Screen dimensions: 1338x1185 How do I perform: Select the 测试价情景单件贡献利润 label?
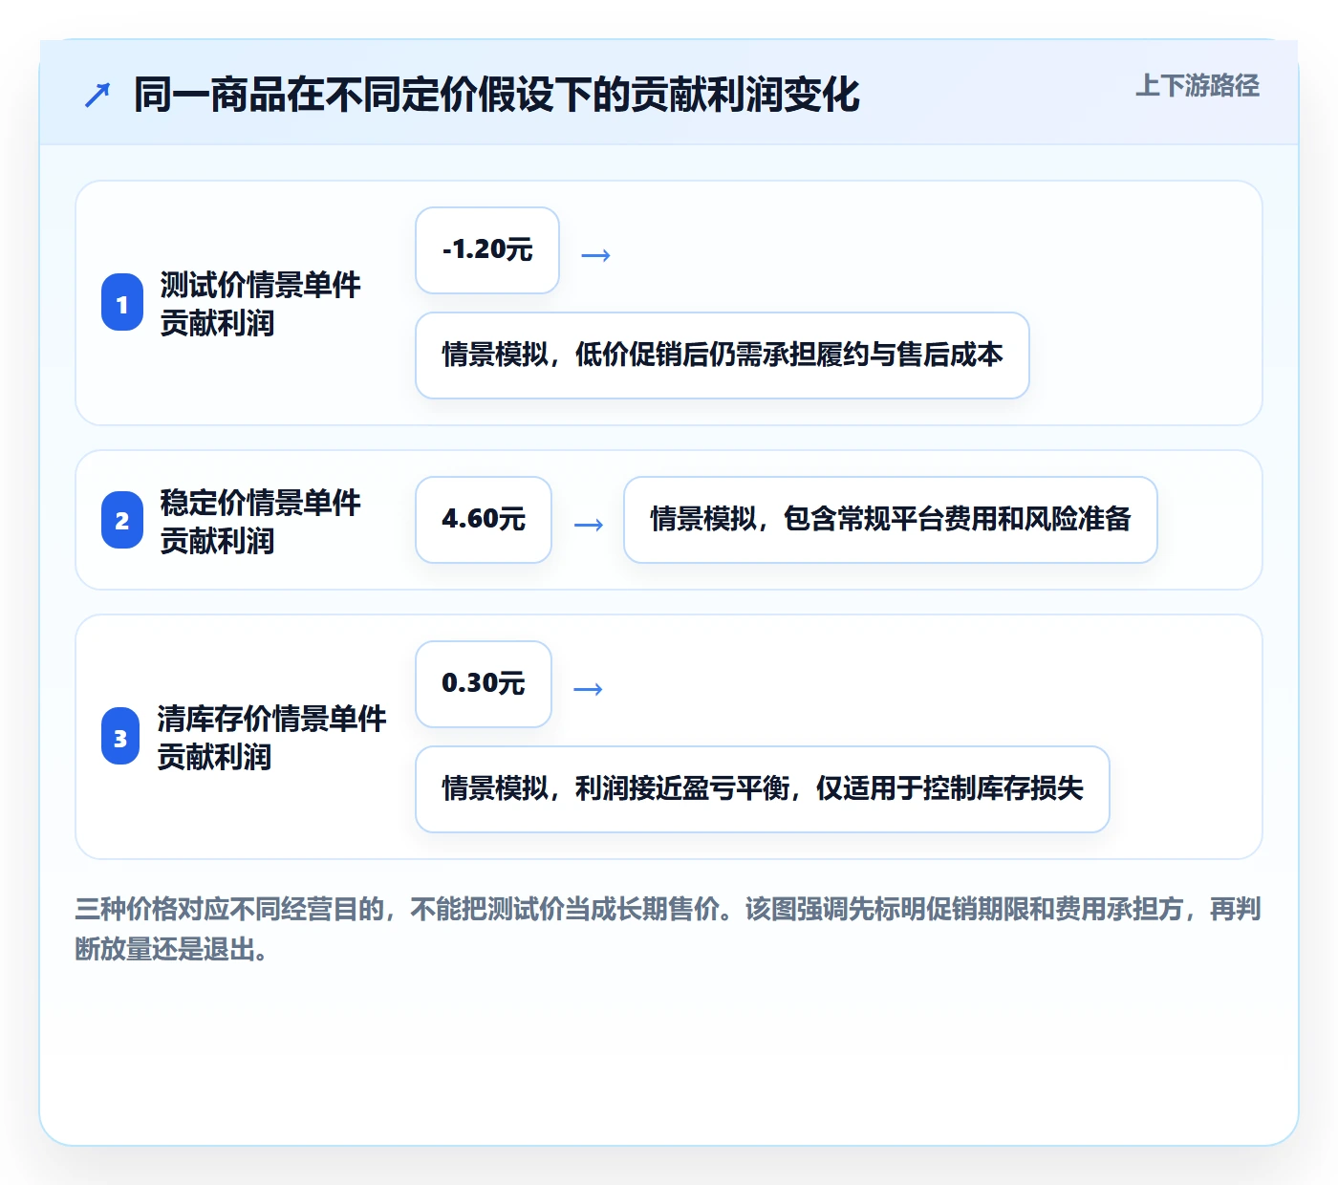coord(260,304)
